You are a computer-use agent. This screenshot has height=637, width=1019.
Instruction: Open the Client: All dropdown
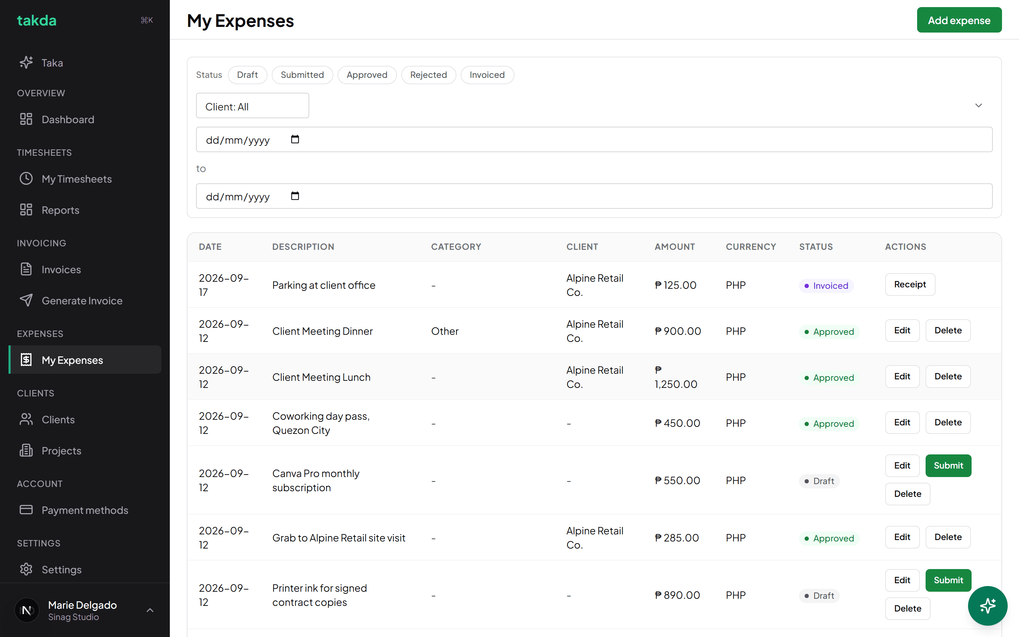point(253,106)
